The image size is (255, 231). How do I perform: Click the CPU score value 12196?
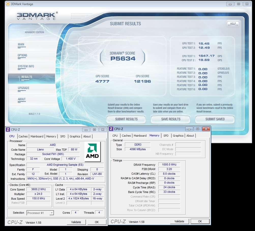tap(142, 81)
